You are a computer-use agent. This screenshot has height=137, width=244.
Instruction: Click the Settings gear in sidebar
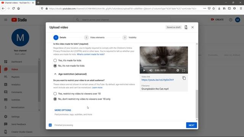(x=6, y=116)
